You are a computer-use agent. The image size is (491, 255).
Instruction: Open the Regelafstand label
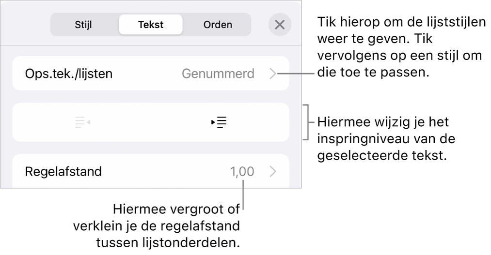coord(63,172)
